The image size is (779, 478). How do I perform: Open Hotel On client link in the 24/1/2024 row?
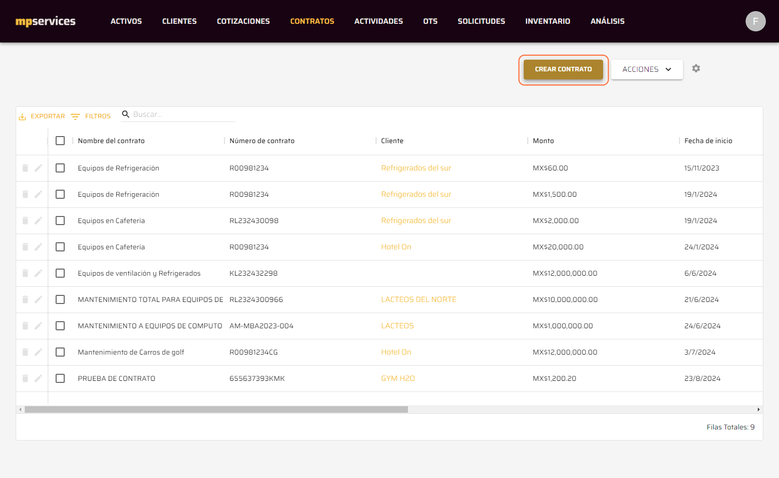pyautogui.click(x=396, y=247)
